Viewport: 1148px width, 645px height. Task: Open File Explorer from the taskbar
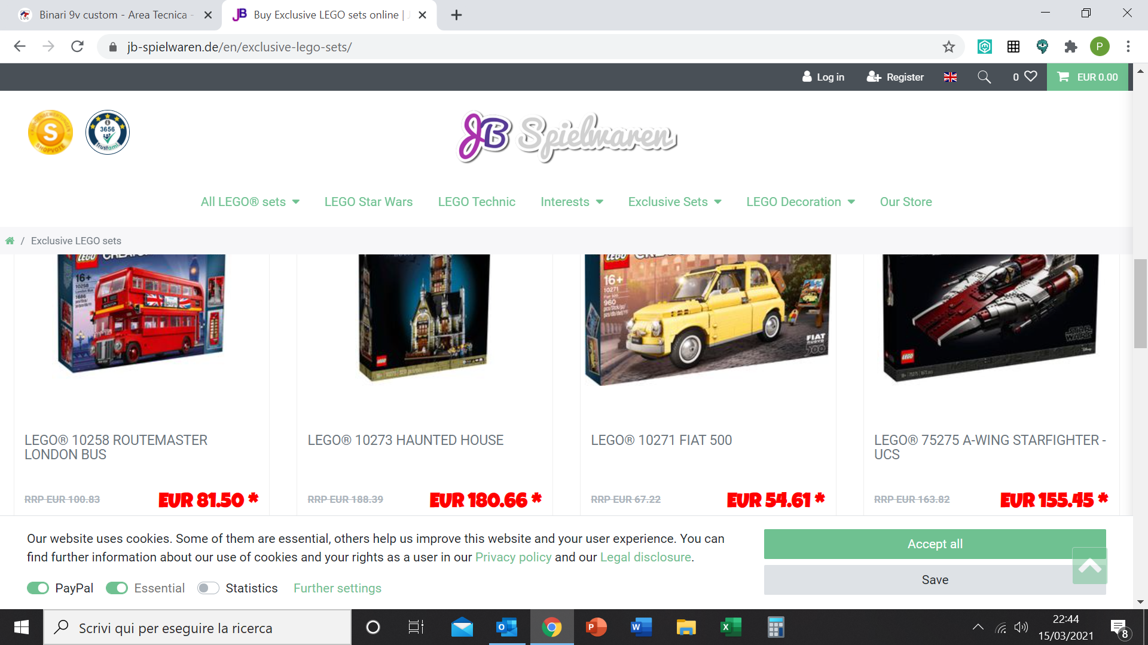pyautogui.click(x=686, y=627)
